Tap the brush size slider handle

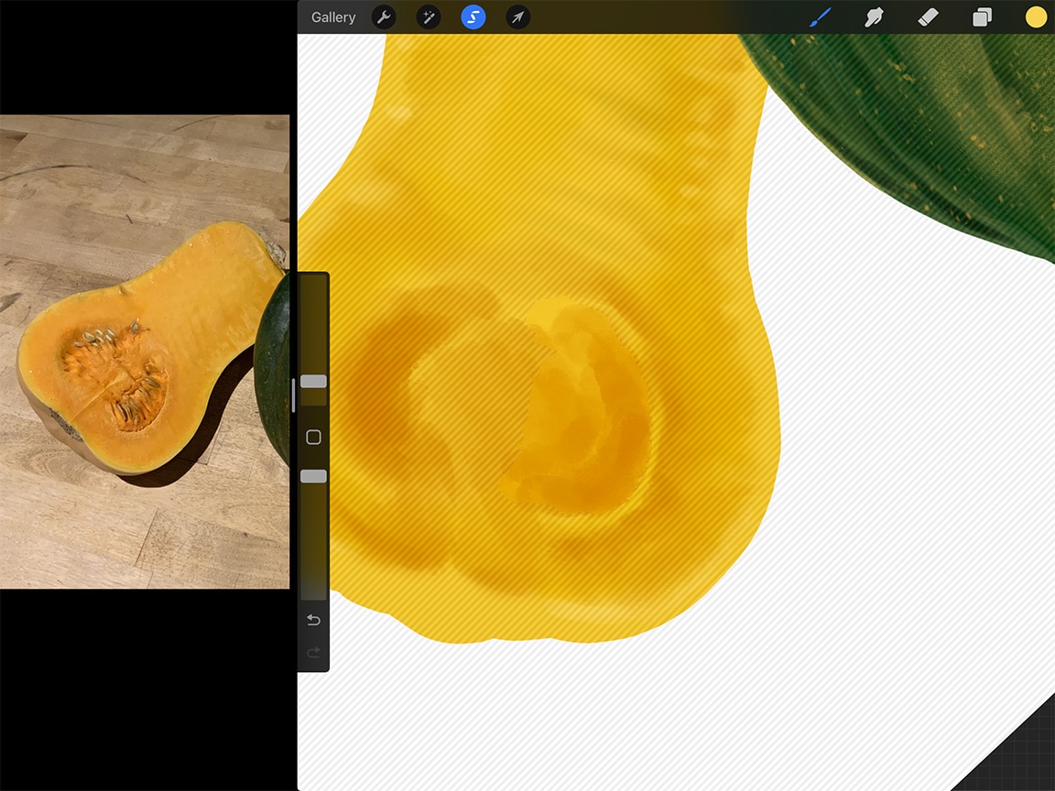[312, 382]
